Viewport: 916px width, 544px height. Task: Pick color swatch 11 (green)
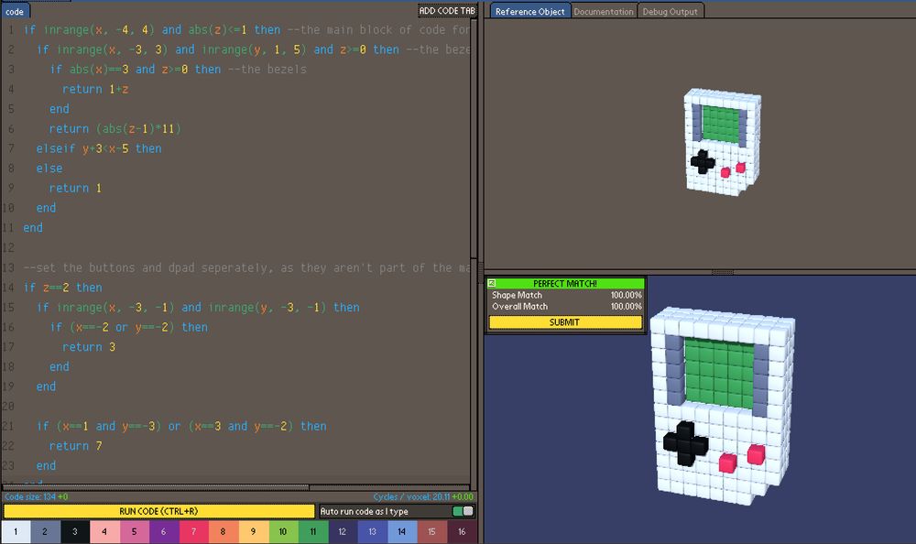tap(313, 532)
